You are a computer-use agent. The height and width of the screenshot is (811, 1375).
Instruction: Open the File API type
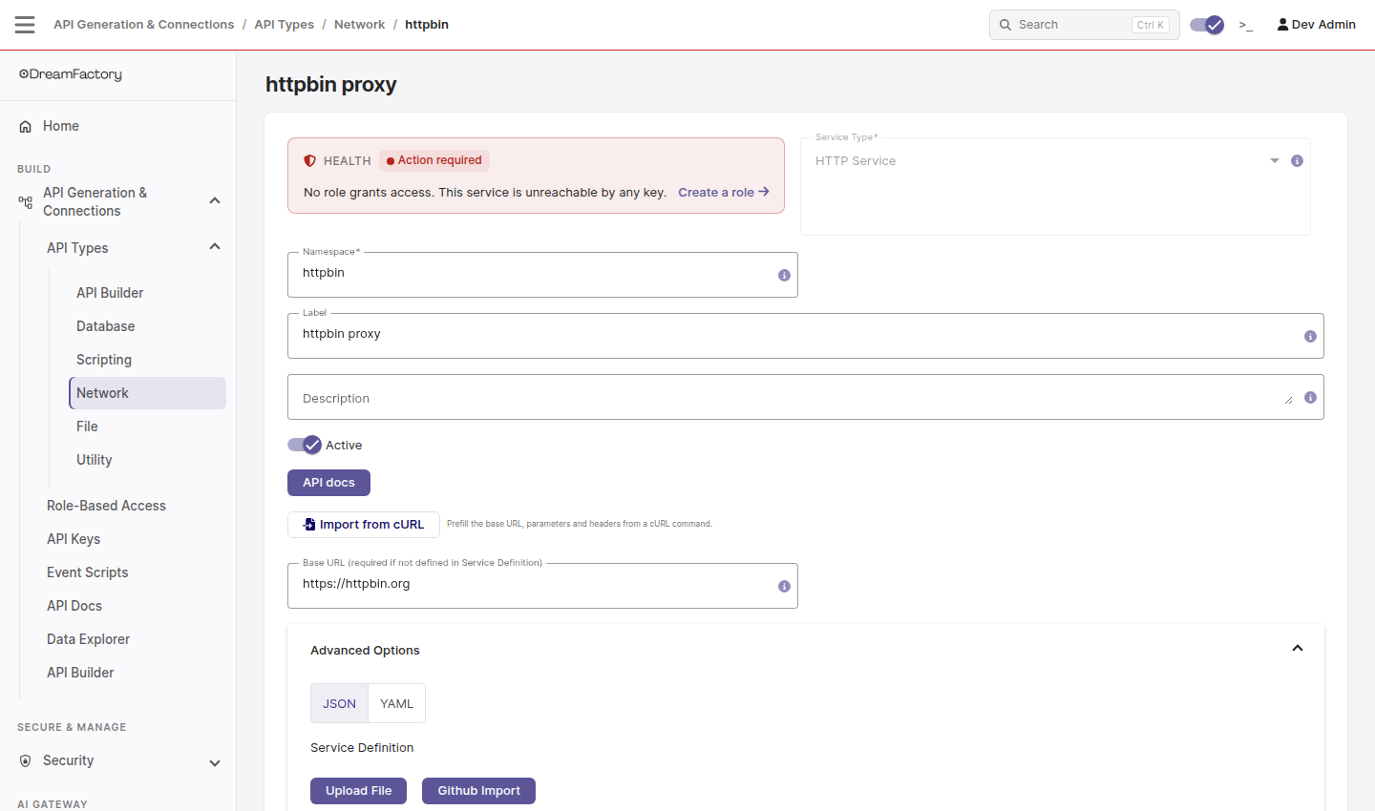tap(147, 426)
